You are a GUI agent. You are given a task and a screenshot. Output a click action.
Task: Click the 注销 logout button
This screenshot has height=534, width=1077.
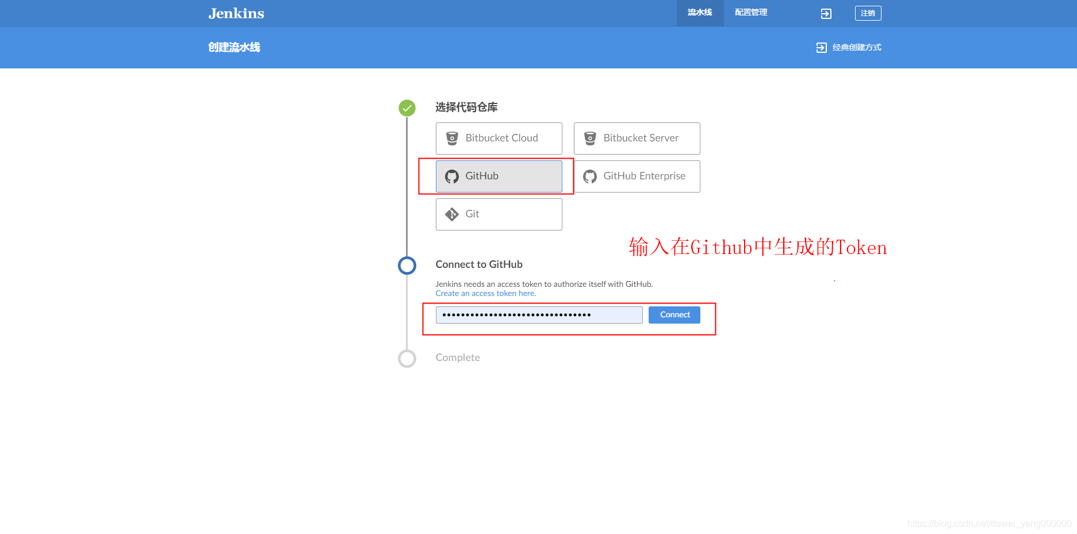pyautogui.click(x=868, y=13)
